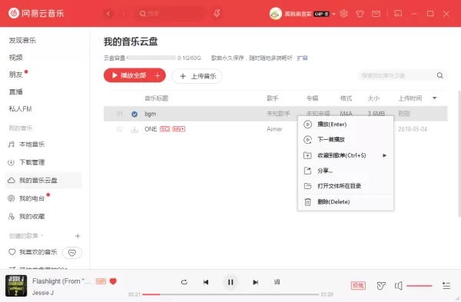This screenshot has height=302, width=461.
Task: Click 上传音乐 button
Action: click(x=197, y=76)
